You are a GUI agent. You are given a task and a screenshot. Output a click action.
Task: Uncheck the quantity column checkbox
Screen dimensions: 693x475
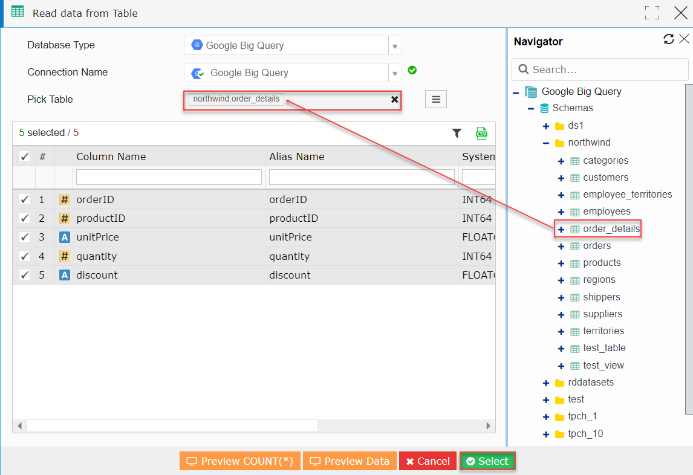point(24,256)
